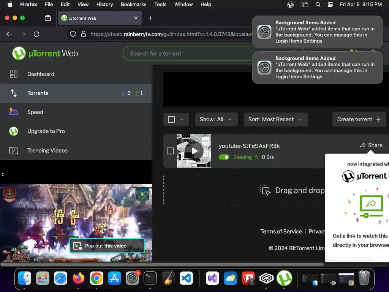
Task: Open Google Chrome from the Dock
Action: [96, 278]
